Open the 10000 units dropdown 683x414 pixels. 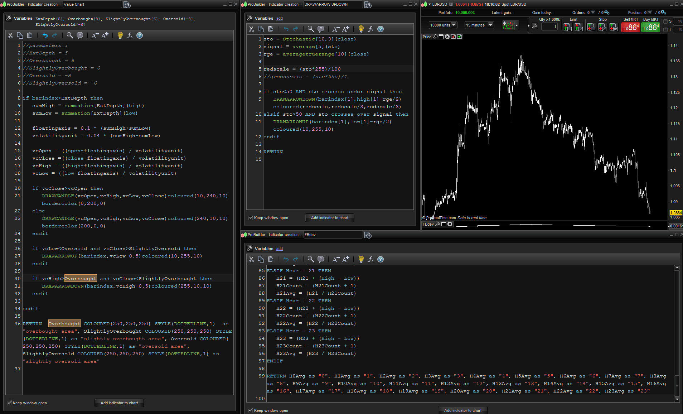[x=443, y=25]
